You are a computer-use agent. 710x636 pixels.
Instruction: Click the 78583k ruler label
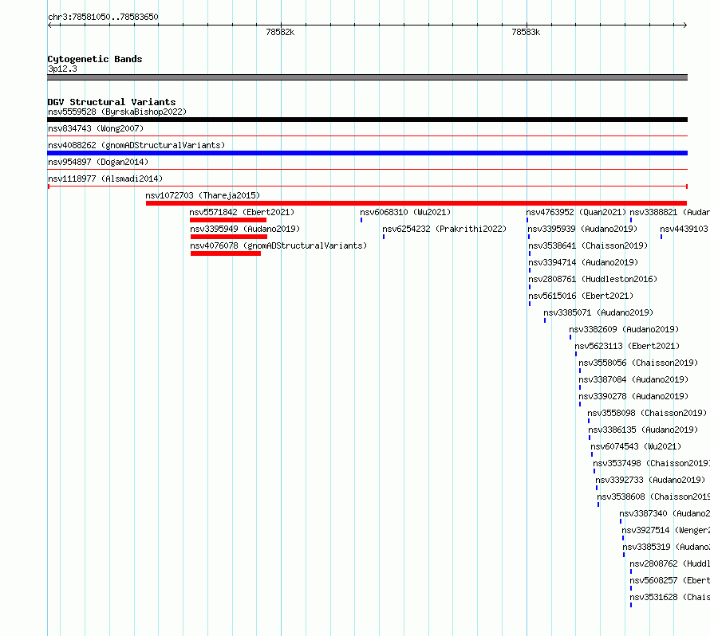tap(526, 32)
